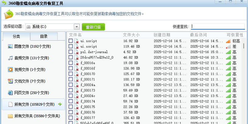248x124 pixels.
Task: Check the box for 16.92 KB ui.script
Action: tap(71, 41)
